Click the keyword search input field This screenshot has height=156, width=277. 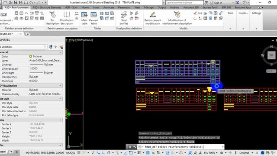(x=184, y=3)
